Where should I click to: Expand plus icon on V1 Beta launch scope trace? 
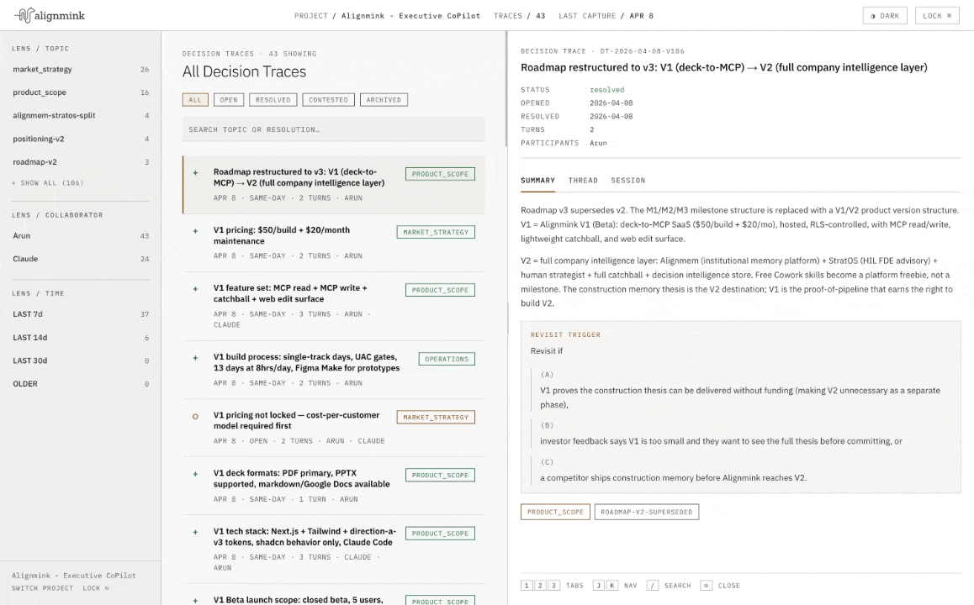[x=196, y=601]
